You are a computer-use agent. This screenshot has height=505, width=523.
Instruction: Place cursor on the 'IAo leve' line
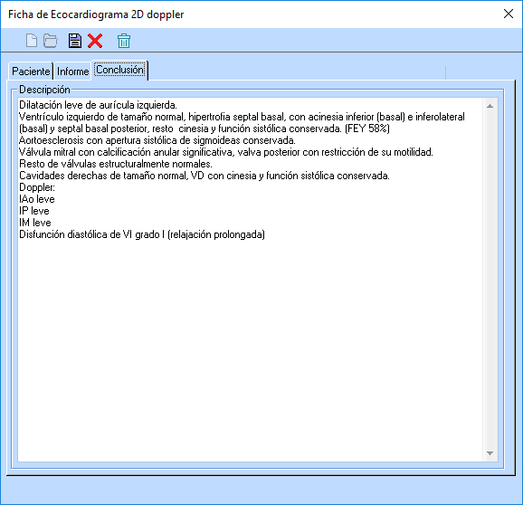[x=37, y=199]
